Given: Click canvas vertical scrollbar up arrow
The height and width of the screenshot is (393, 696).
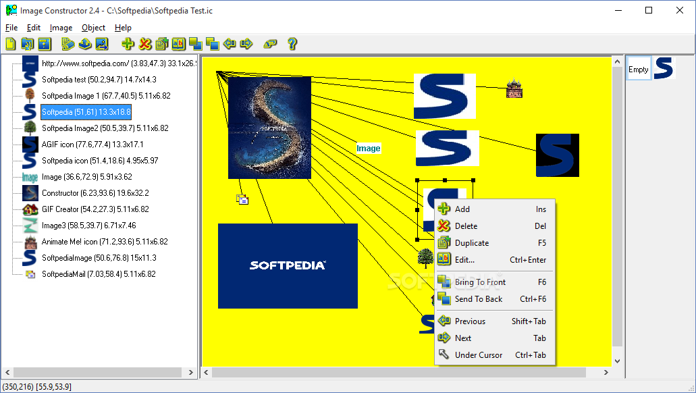Looking at the screenshot, I should coord(618,62).
